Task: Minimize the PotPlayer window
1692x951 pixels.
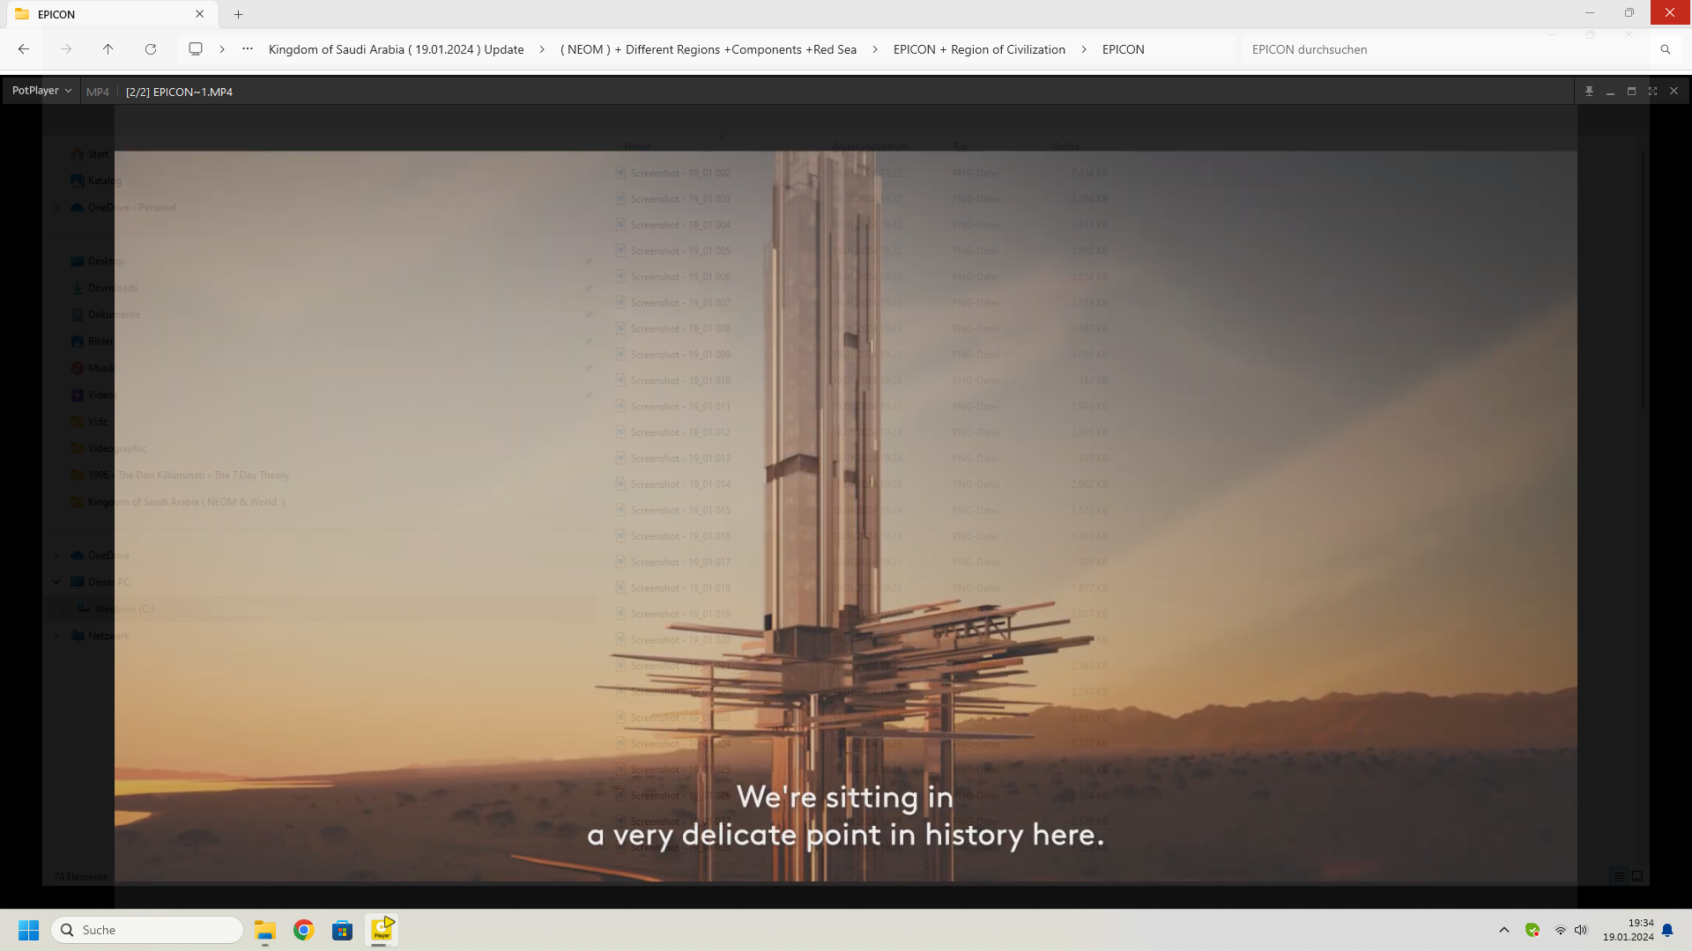Action: (x=1610, y=92)
